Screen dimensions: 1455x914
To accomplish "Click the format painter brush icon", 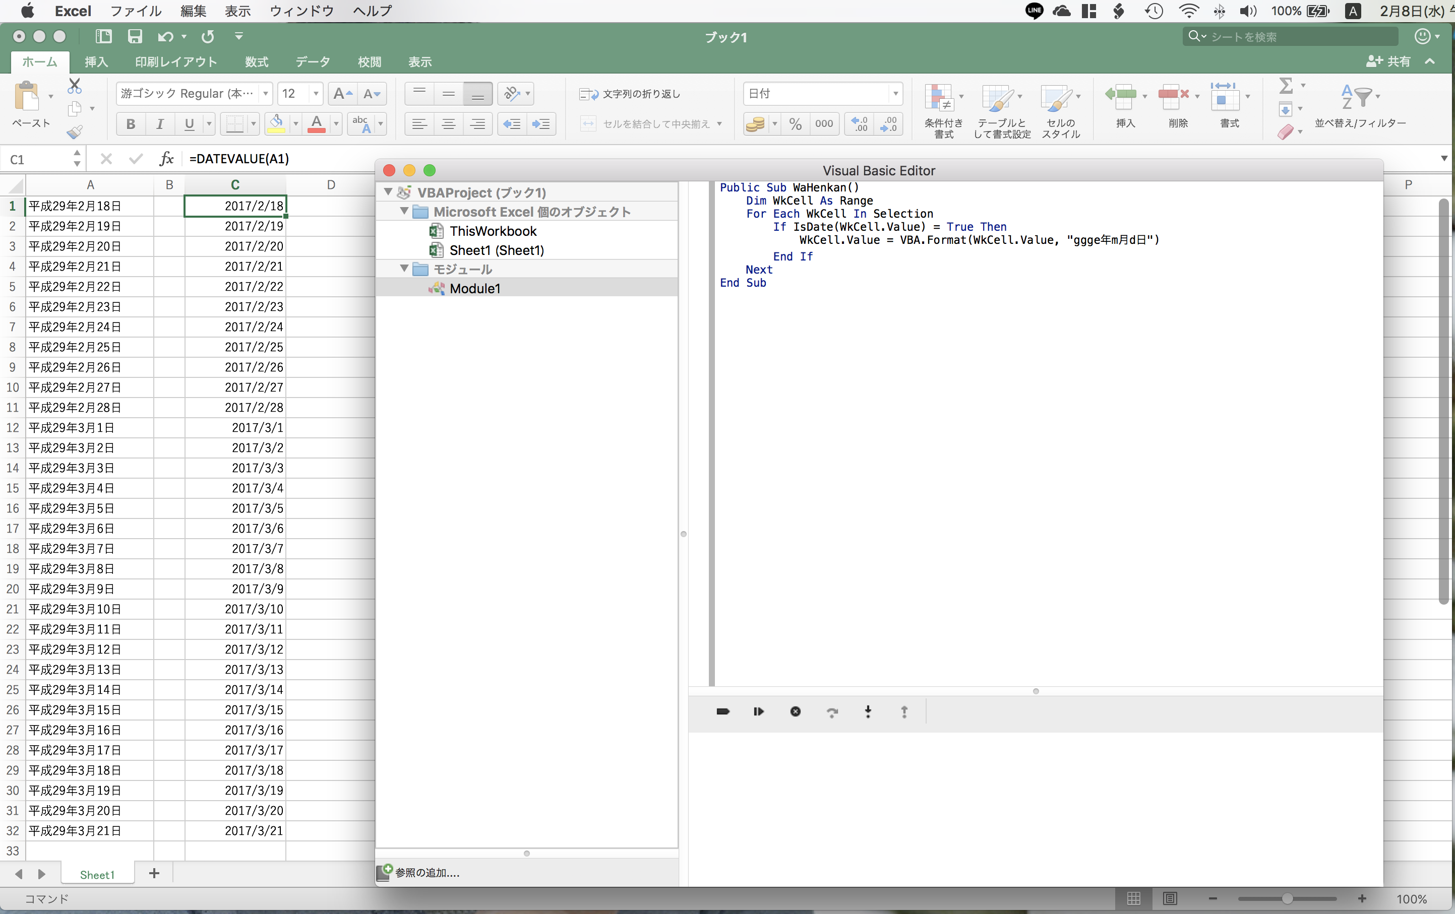I will pos(74,131).
